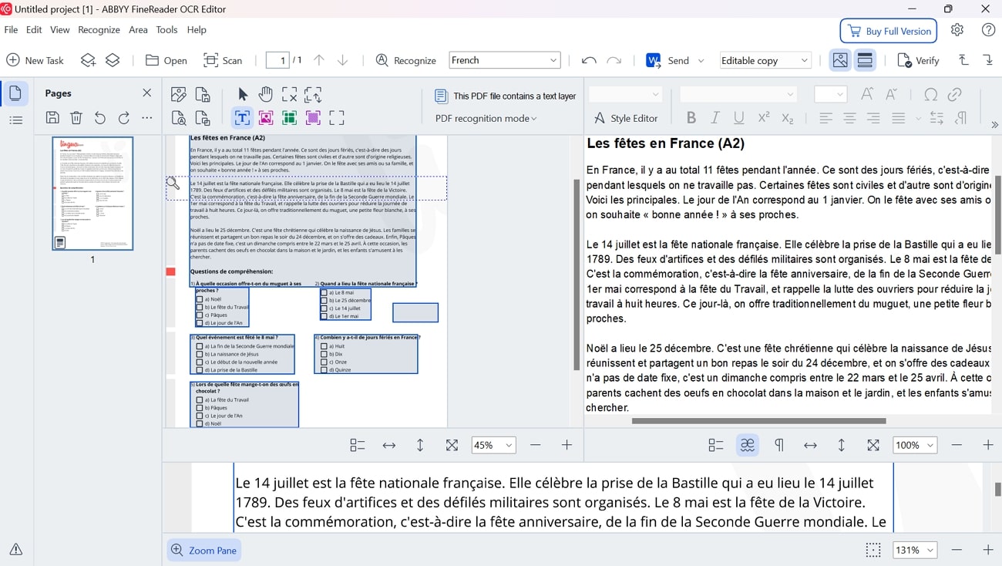Image resolution: width=1002 pixels, height=566 pixels.
Task: Select the draw Picture area tool
Action: 266,118
